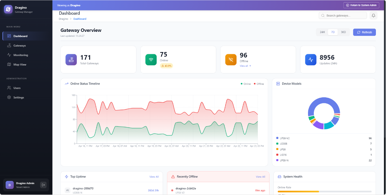Viewport: 386px width, 195px height.
Task: Click the Gateways router icon in sidebar
Action: (x=9, y=46)
